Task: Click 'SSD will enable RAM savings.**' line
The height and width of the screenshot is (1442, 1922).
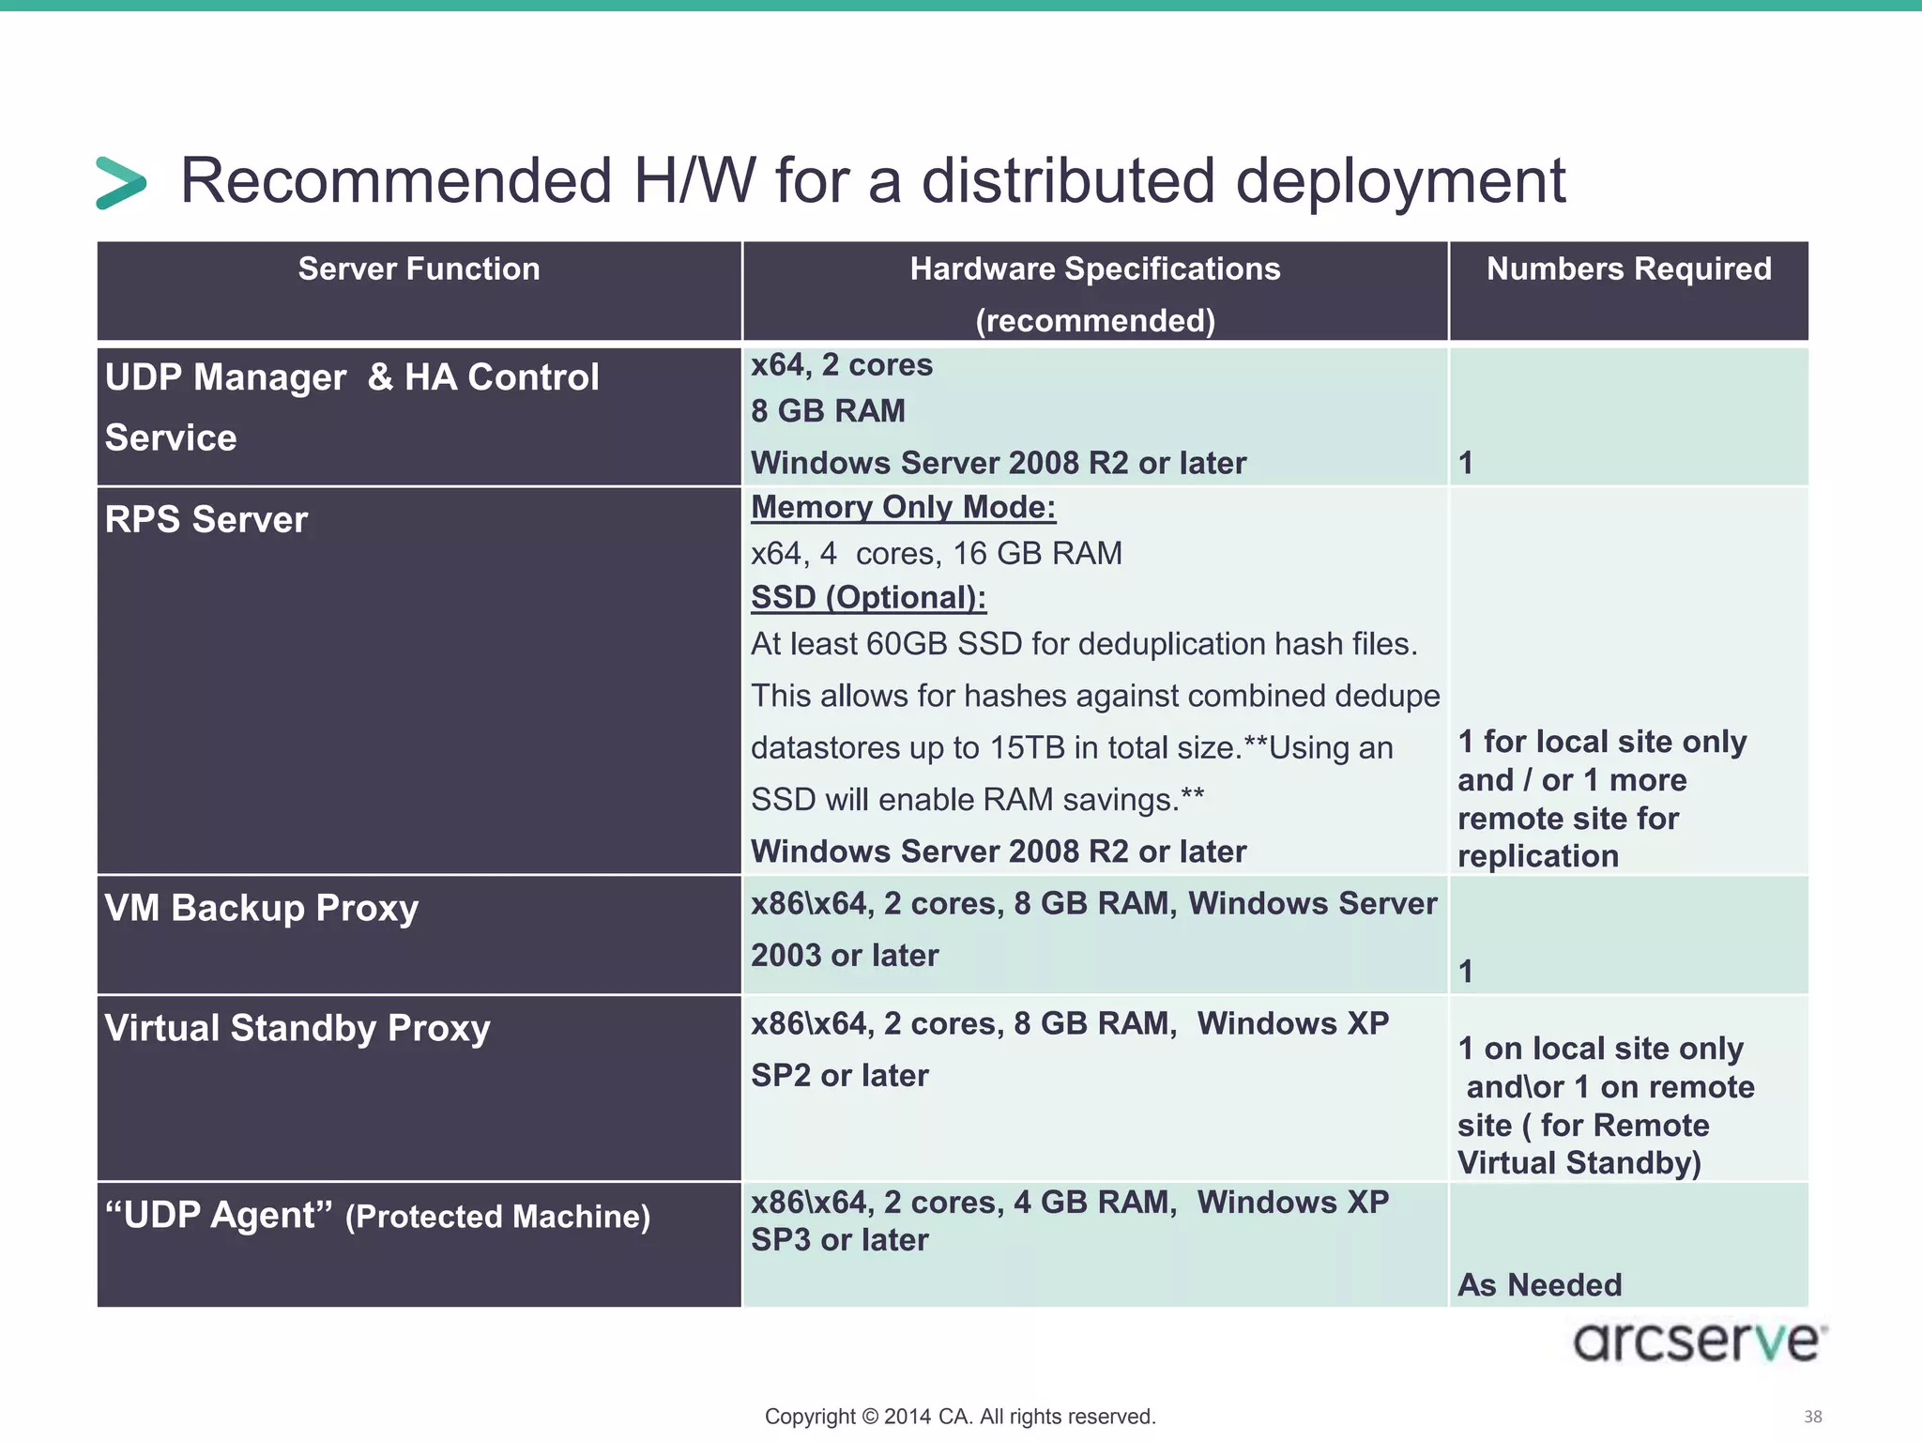Action: 978,800
